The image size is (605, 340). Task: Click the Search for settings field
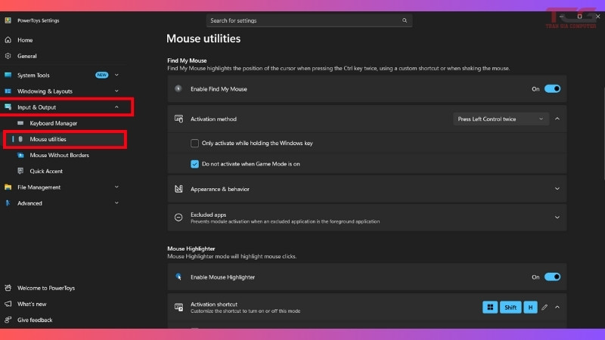[x=302, y=20]
